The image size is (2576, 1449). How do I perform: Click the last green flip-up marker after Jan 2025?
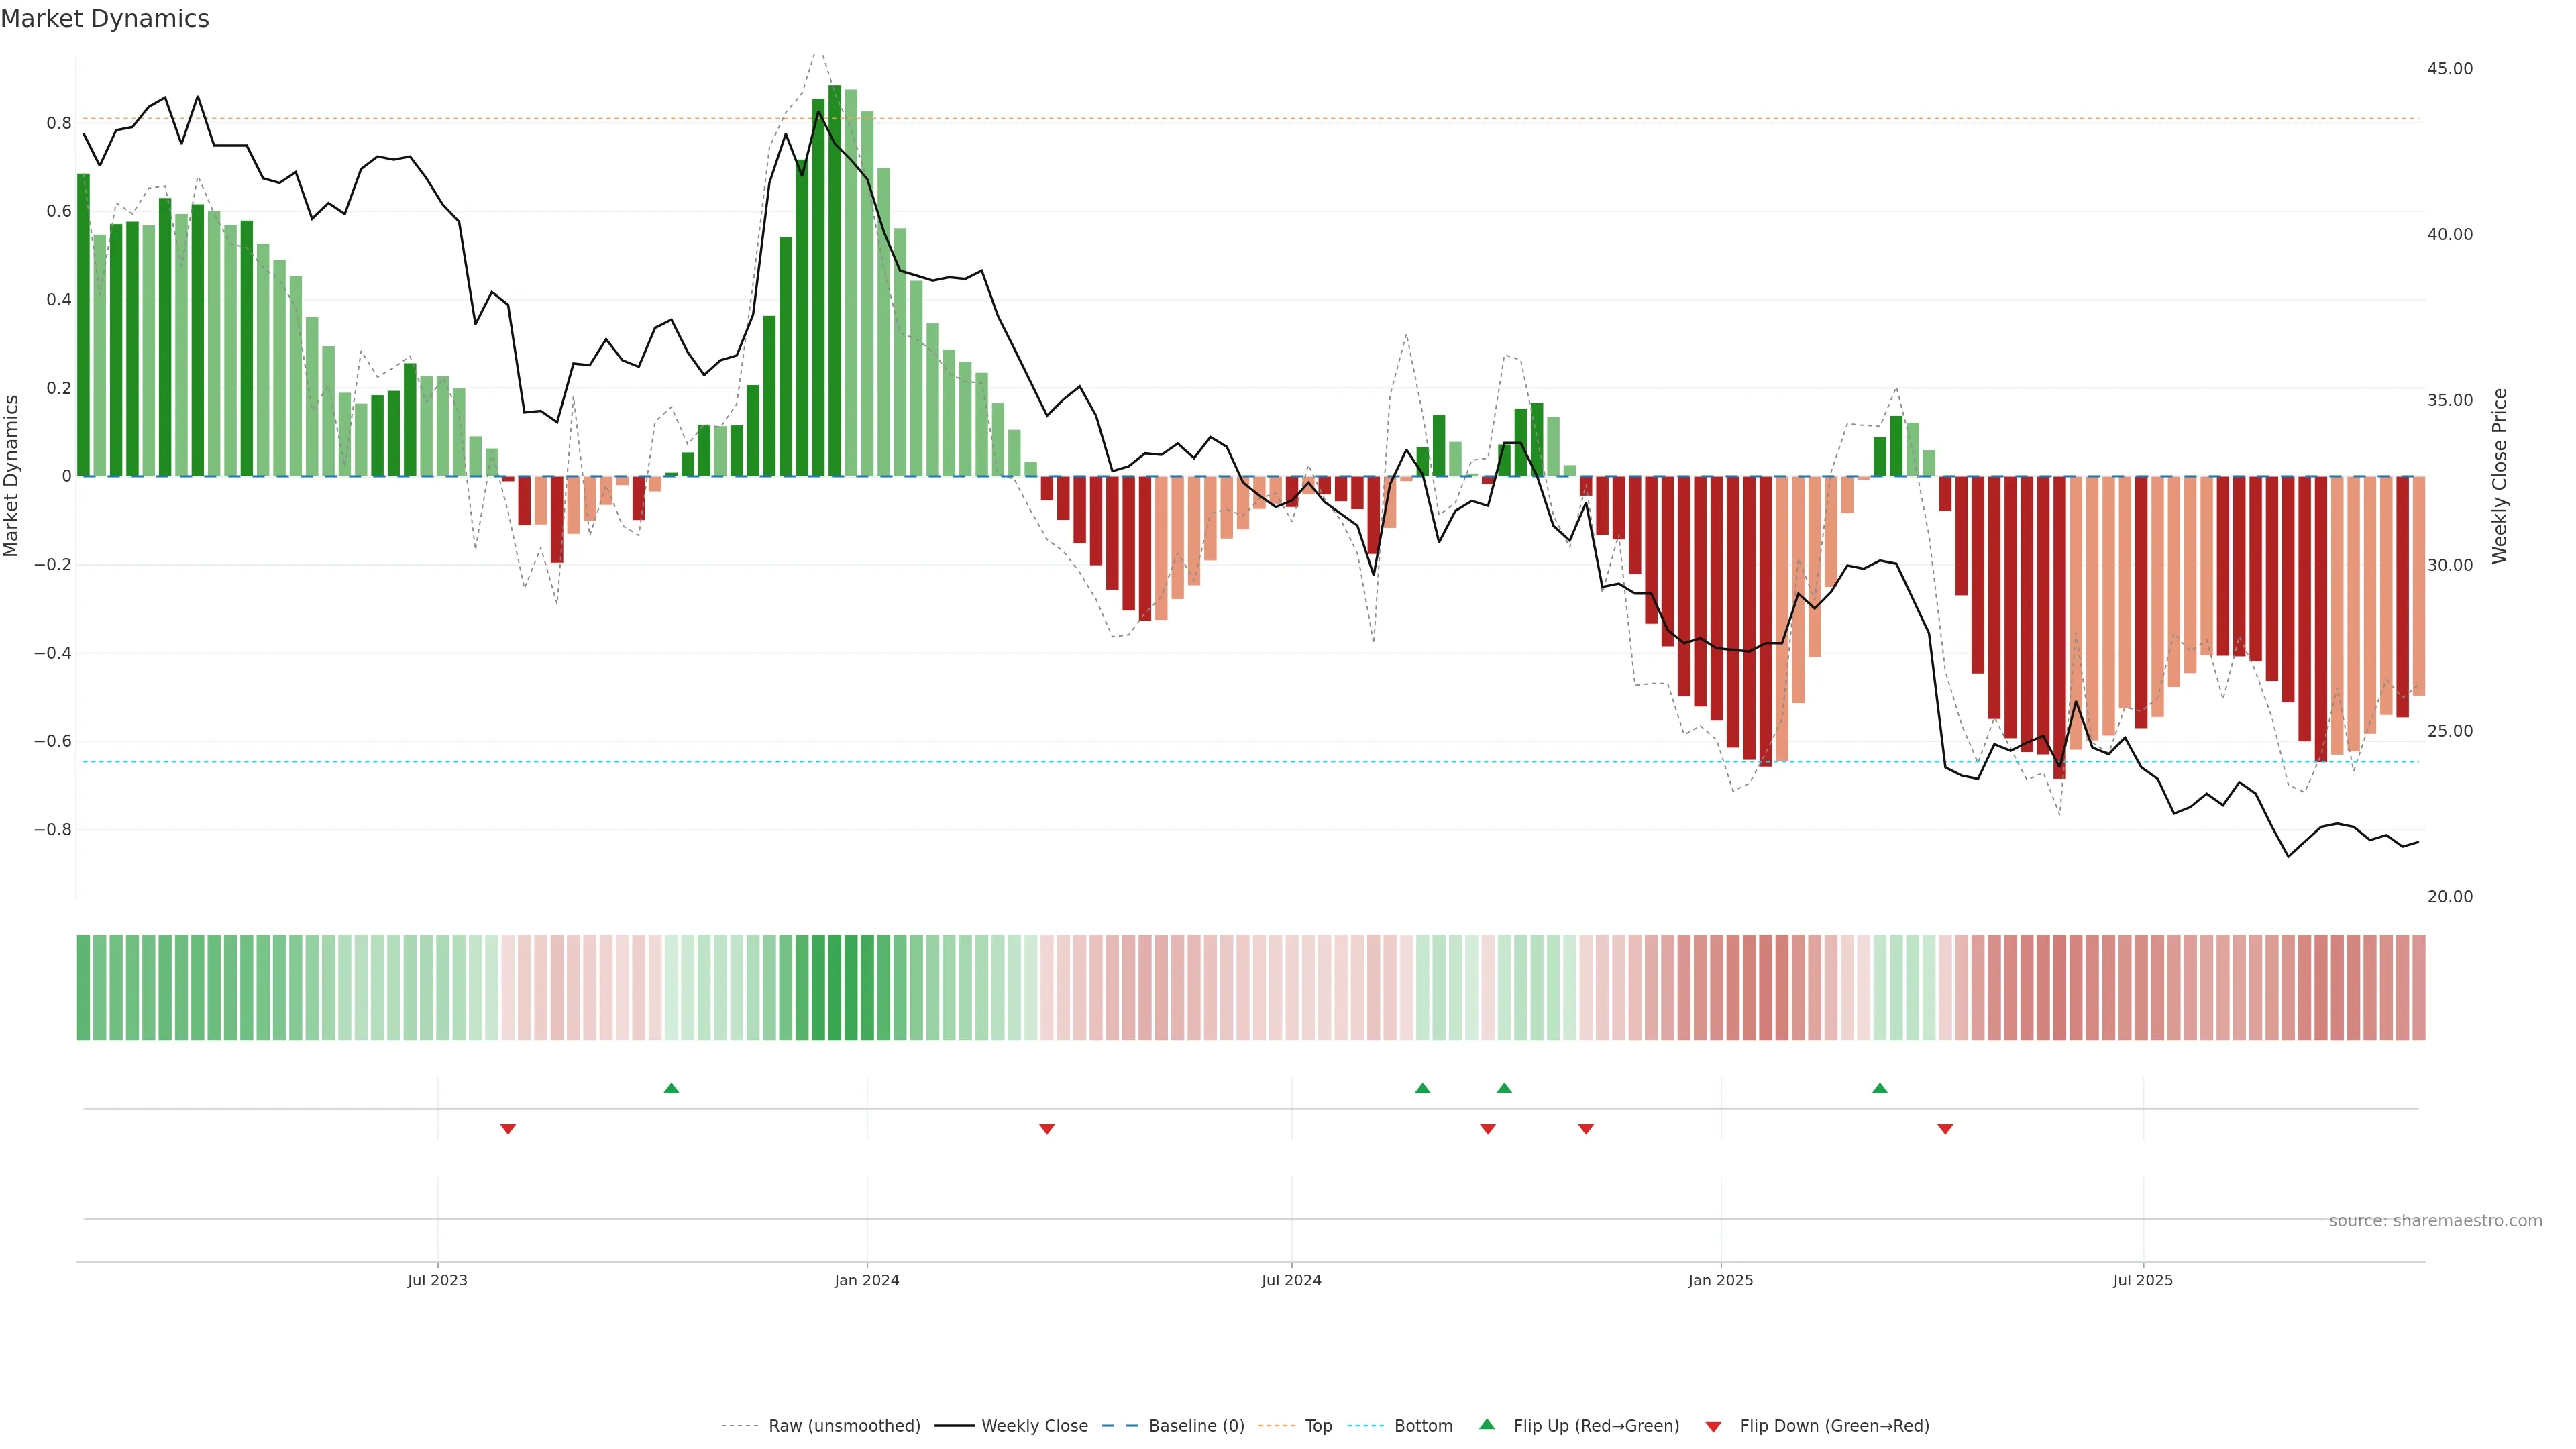[x=1880, y=1088]
